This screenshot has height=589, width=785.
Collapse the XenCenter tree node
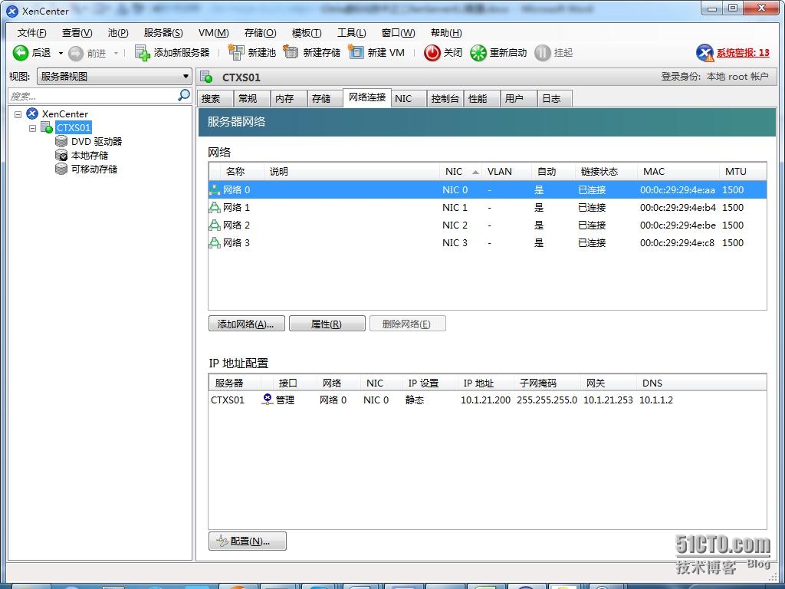[x=18, y=114]
